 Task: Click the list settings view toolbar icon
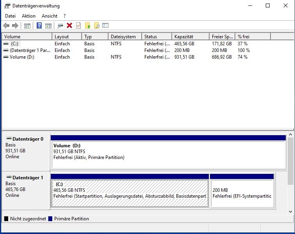[x=105, y=25]
